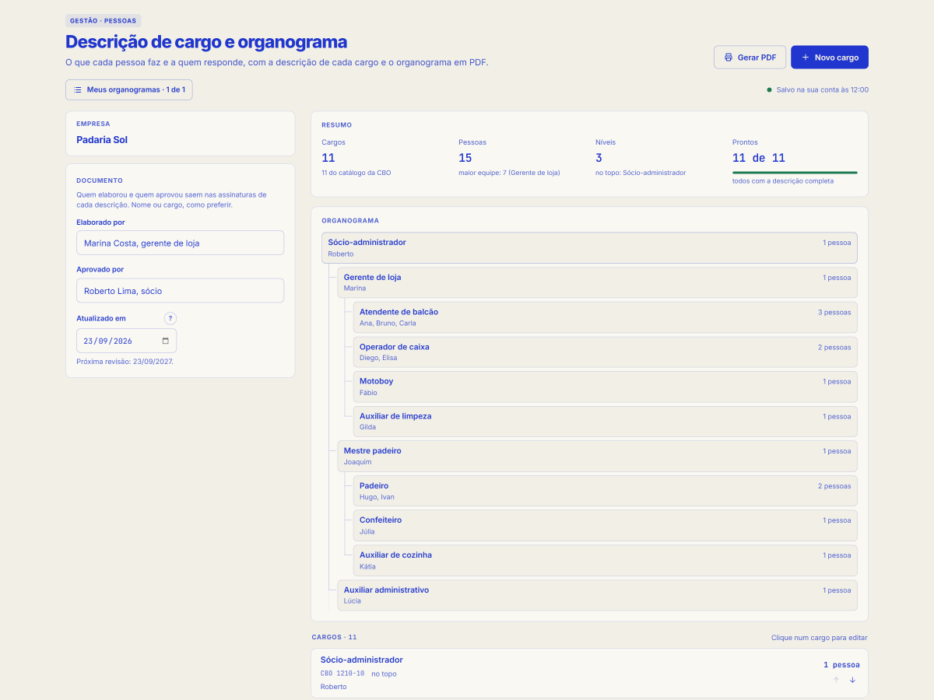The height and width of the screenshot is (700, 934).
Task: Edit the Elaborado por field
Action: [180, 243]
